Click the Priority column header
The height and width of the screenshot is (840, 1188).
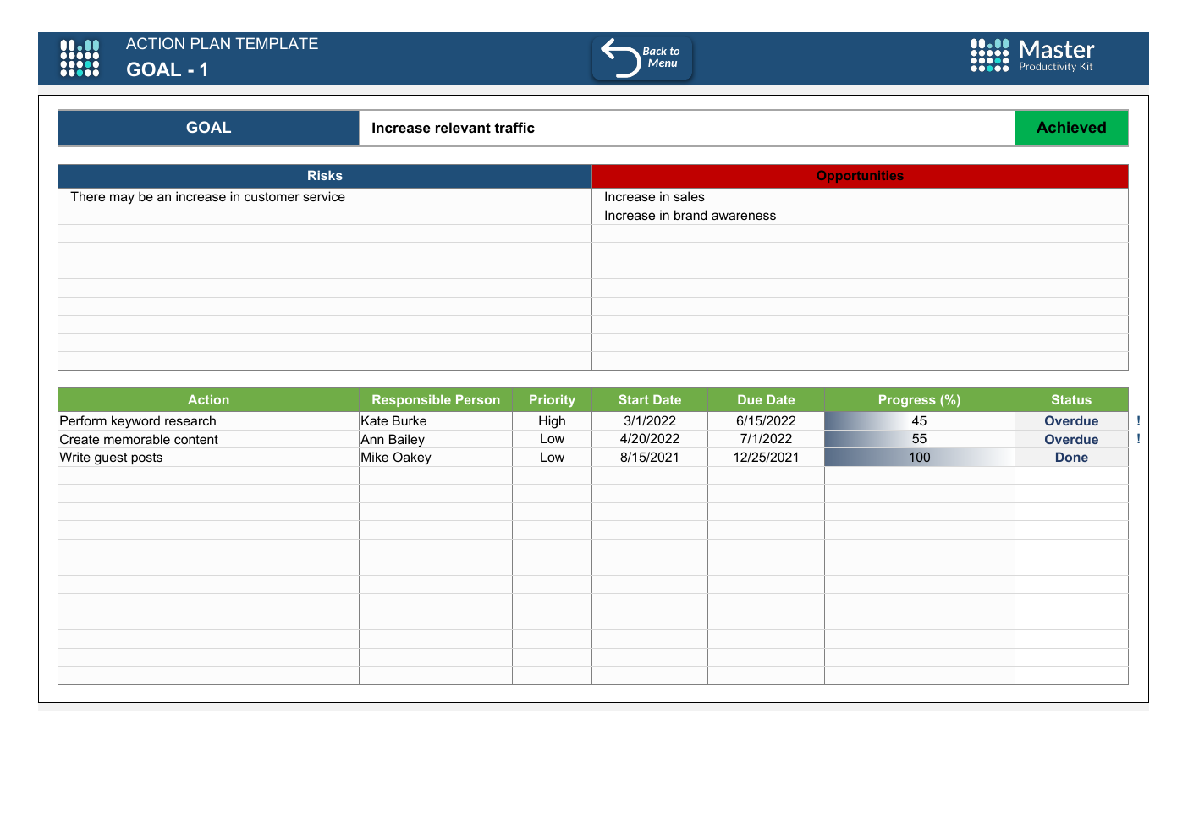[552, 400]
